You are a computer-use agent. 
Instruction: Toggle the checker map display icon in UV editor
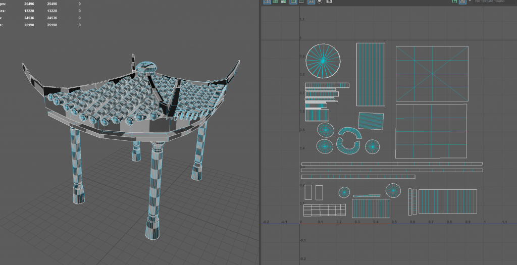click(463, 2)
